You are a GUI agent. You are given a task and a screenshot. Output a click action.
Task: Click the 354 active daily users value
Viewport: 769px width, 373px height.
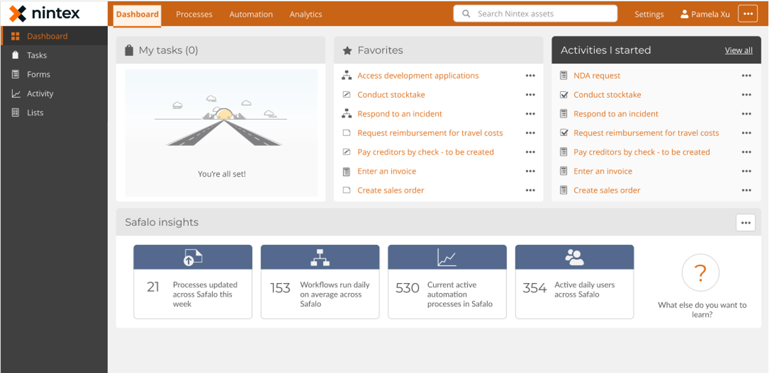point(535,288)
